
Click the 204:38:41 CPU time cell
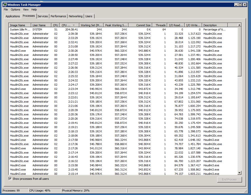72,29
